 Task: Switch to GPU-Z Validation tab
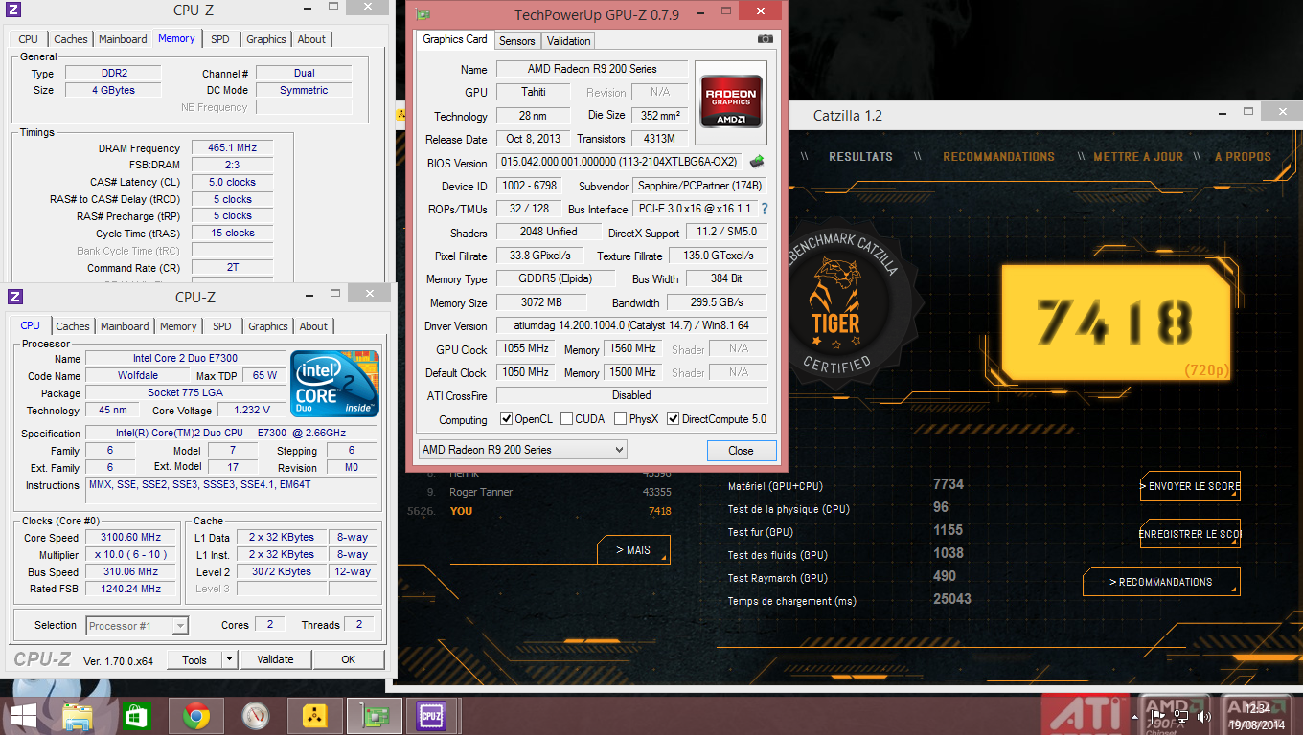click(x=569, y=40)
